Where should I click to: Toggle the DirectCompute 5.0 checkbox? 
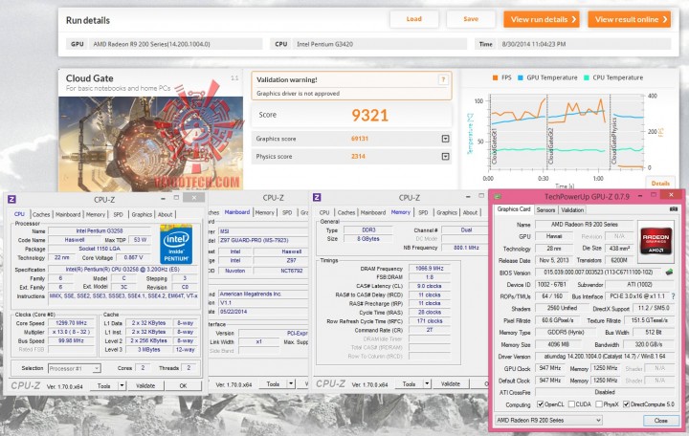(x=626, y=403)
